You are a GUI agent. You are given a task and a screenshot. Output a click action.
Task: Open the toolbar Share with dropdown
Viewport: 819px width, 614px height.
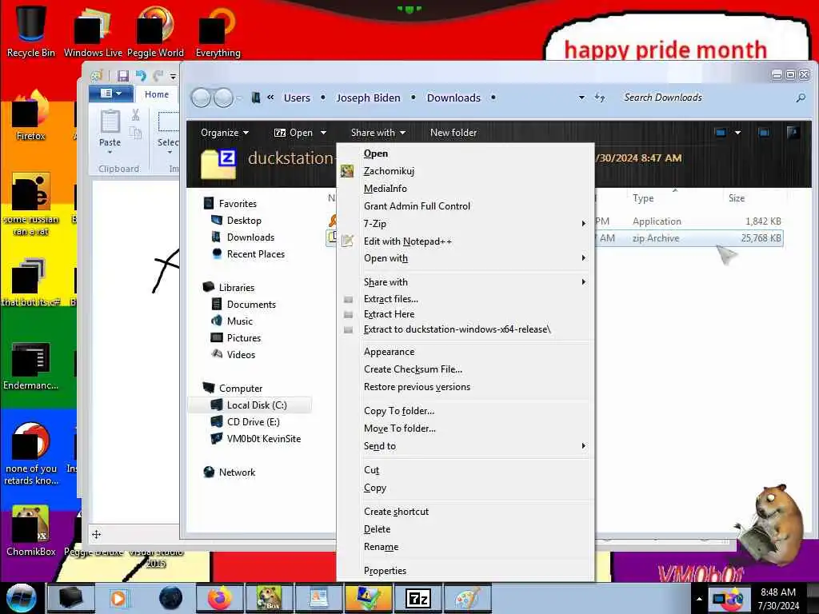[378, 133]
